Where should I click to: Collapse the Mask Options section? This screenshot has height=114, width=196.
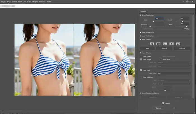141,39
